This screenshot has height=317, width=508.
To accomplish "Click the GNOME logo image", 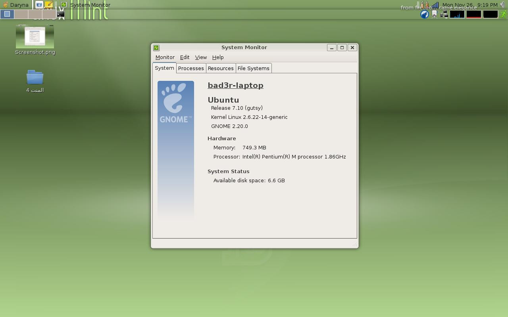I will 176,150.
